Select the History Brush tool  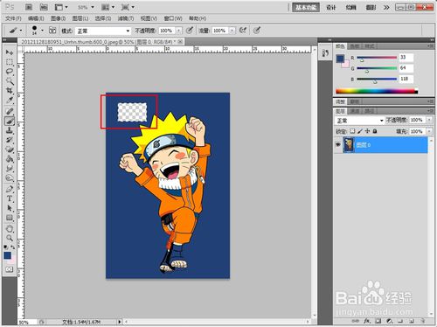pyautogui.click(x=10, y=140)
